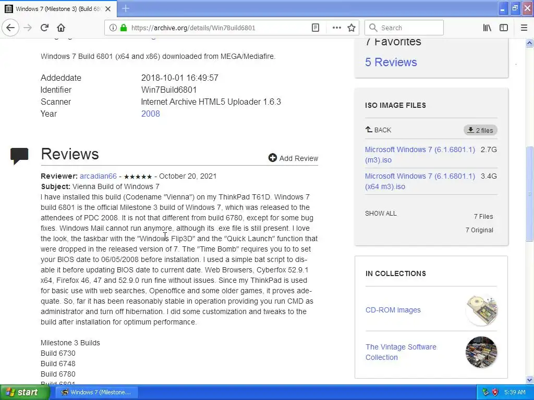
Task: Open the 7 Files listing
Action: pos(483,216)
